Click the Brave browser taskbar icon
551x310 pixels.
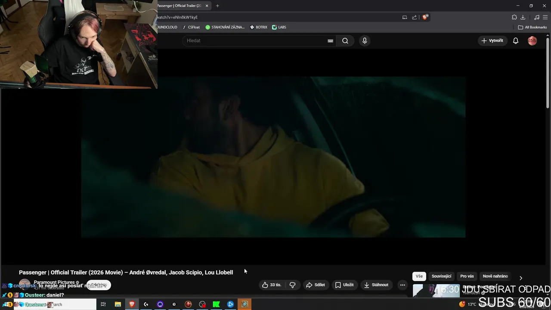(x=132, y=304)
